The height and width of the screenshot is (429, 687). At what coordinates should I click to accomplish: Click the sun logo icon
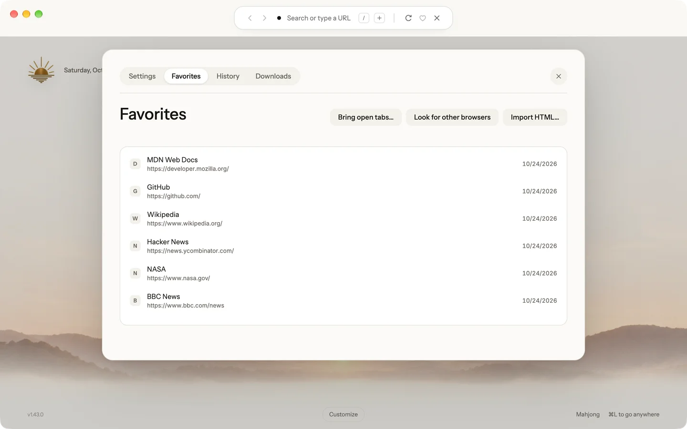41,70
